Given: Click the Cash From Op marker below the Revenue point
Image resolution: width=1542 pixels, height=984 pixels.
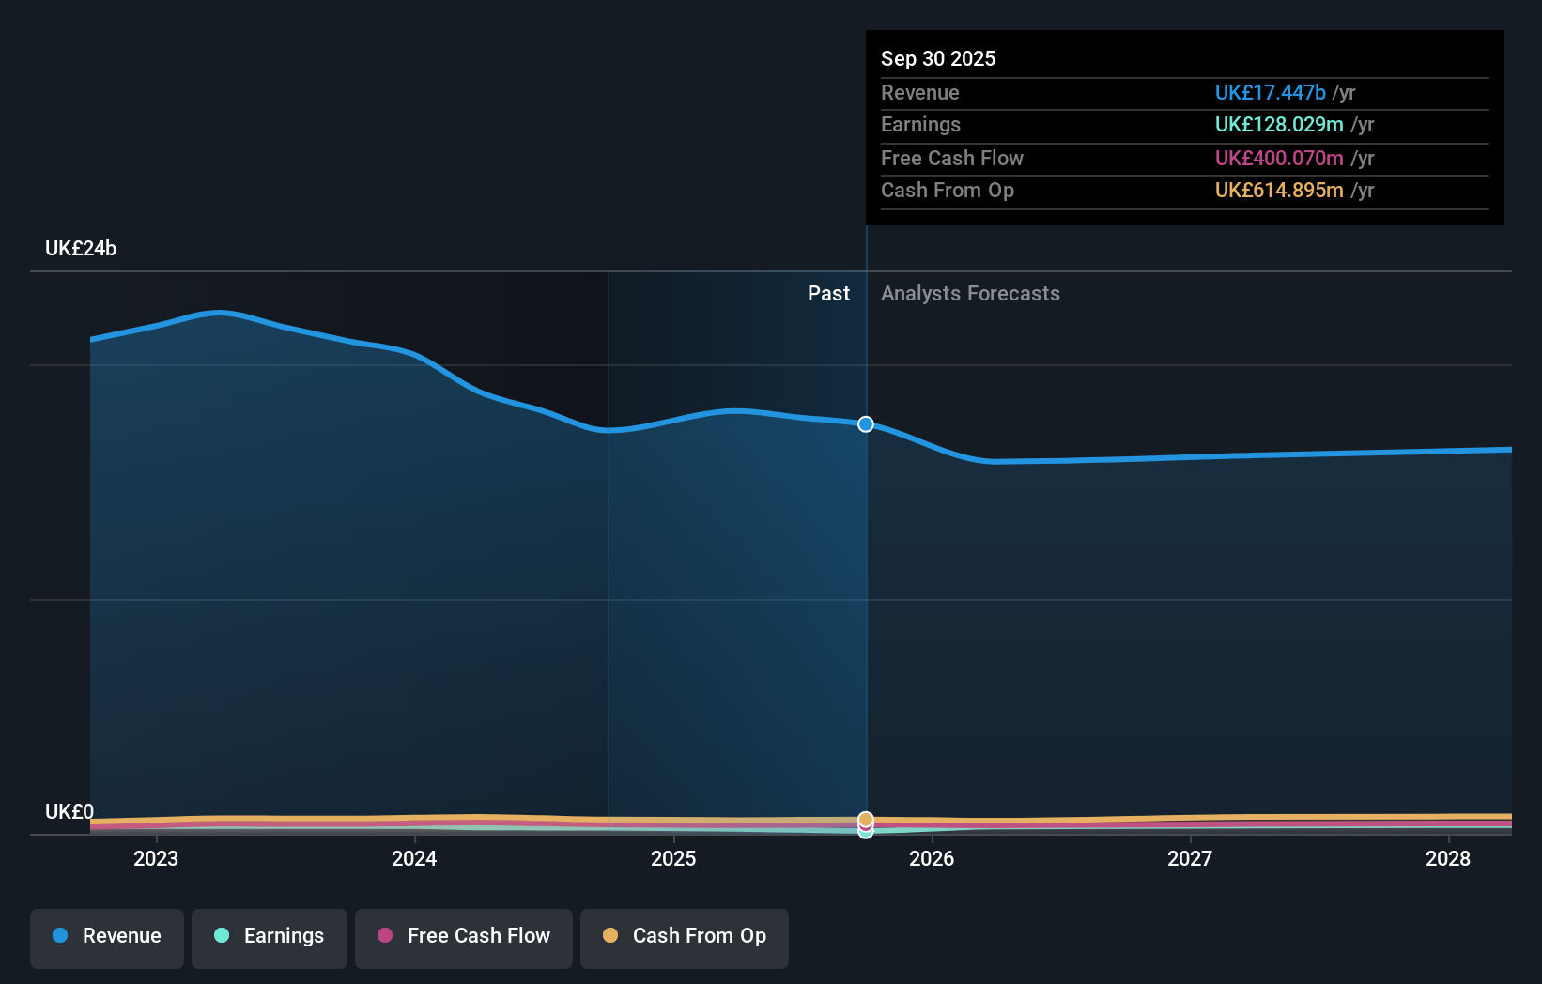Looking at the screenshot, I should pos(865,818).
